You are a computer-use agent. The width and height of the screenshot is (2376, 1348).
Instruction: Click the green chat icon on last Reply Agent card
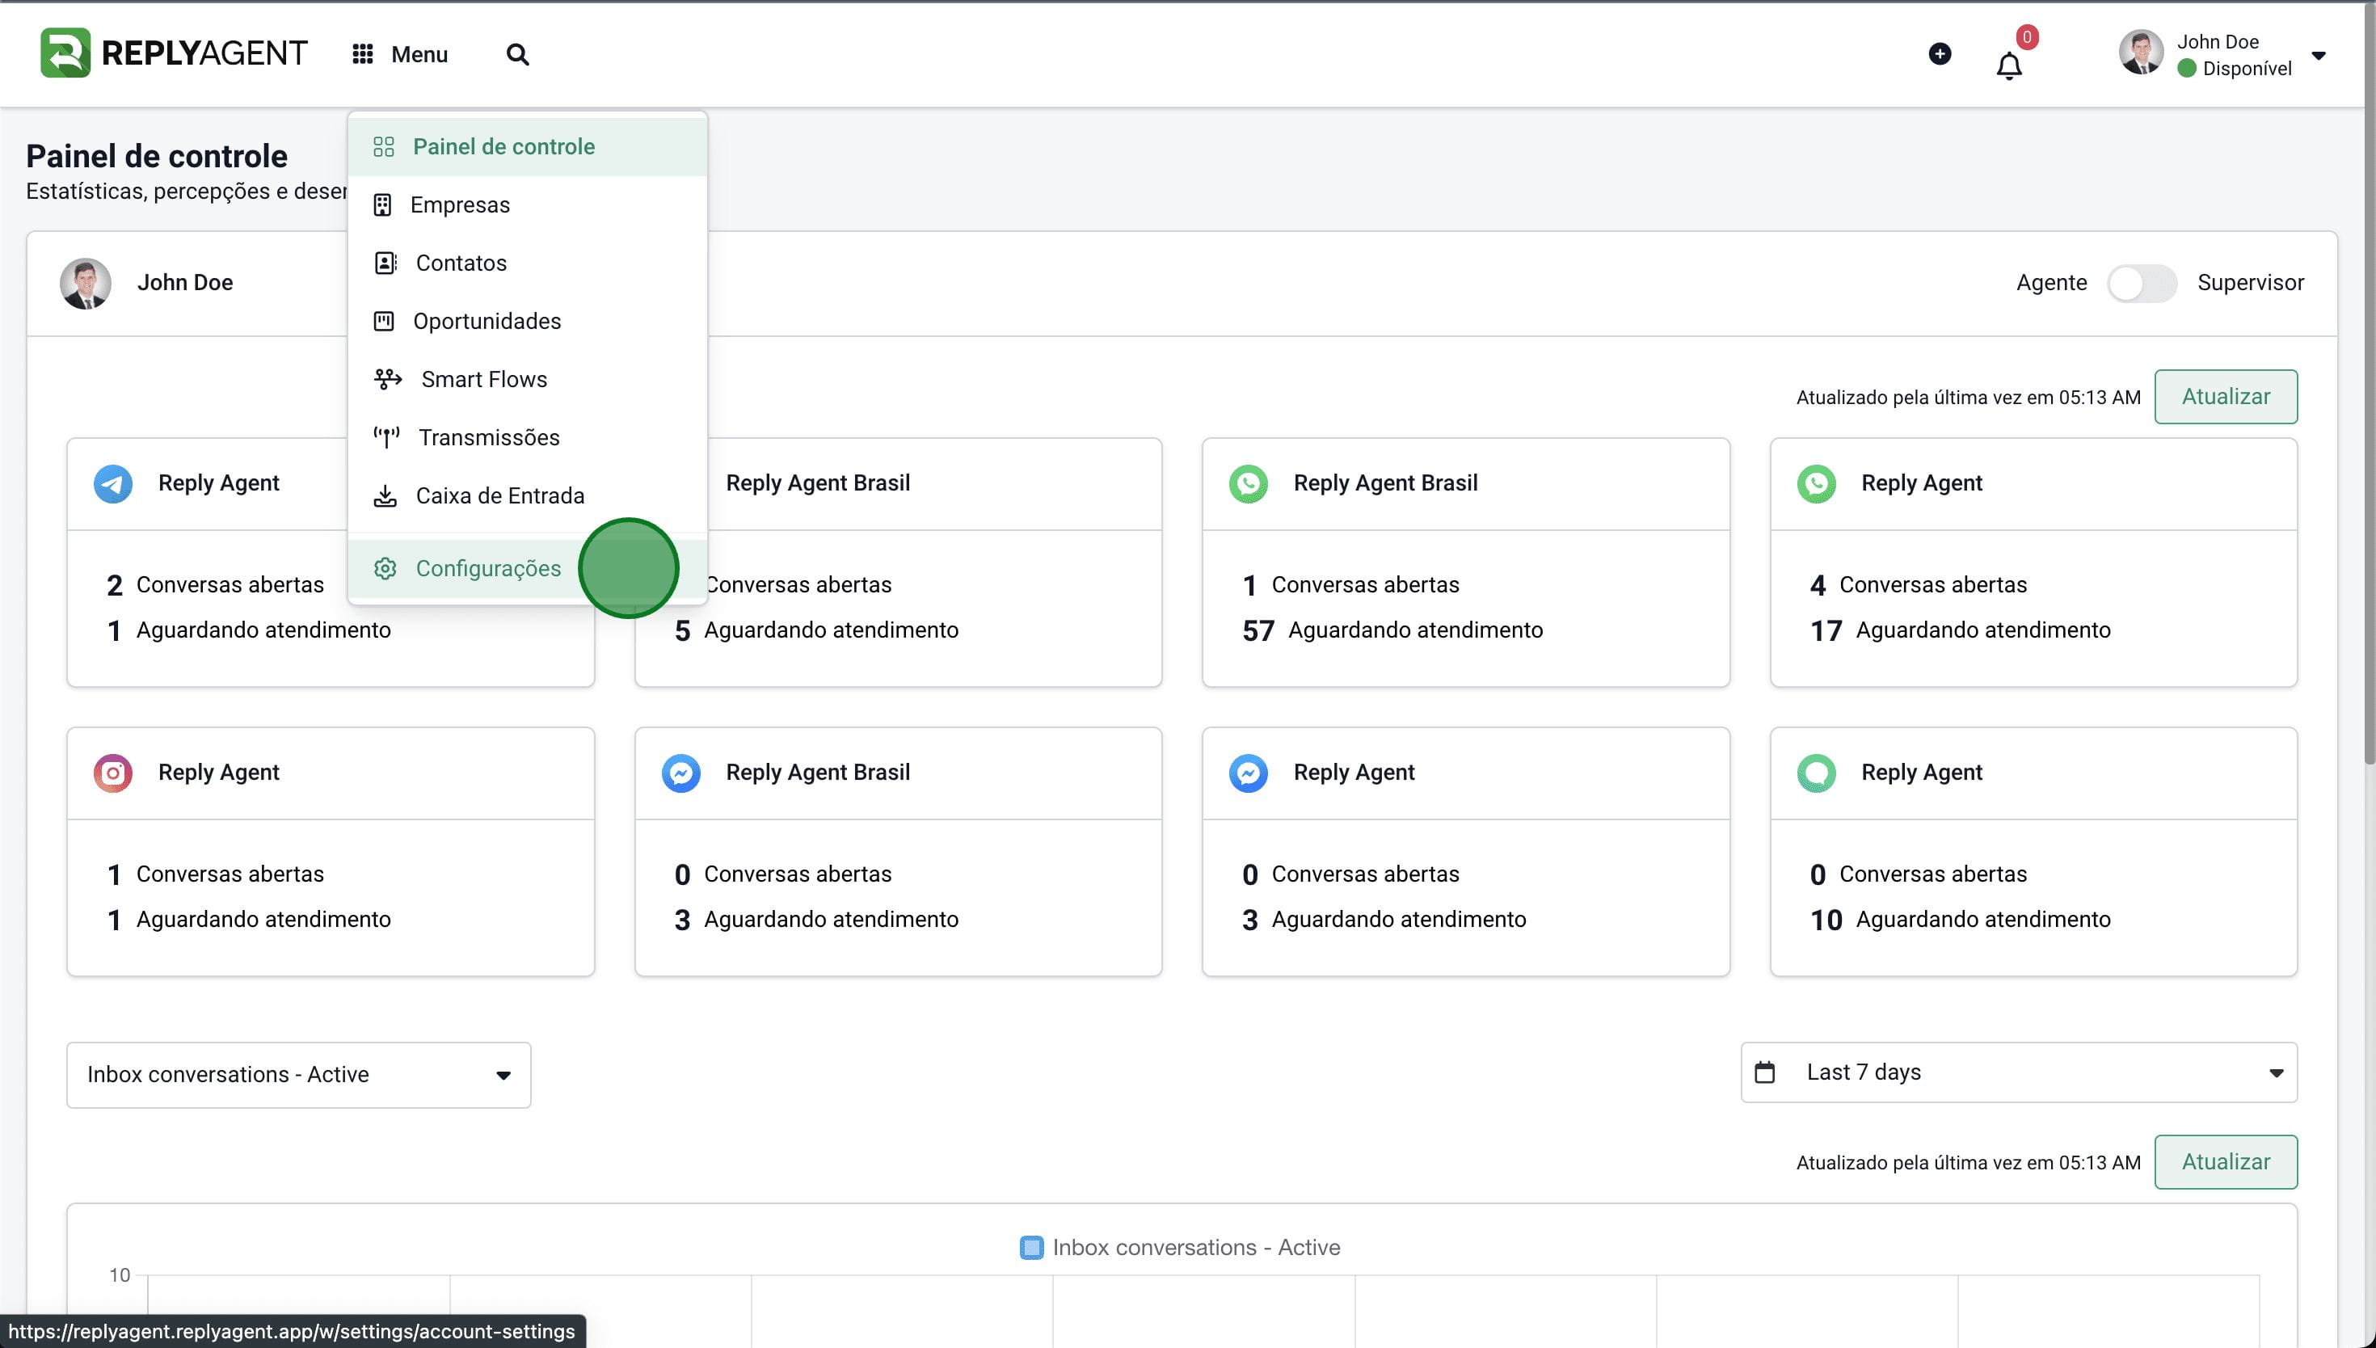(1816, 773)
